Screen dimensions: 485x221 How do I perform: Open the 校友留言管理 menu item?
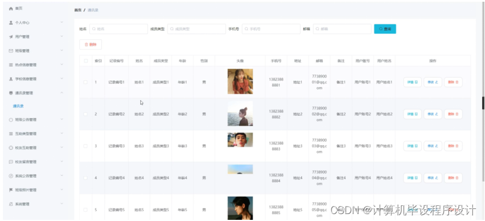pos(36,162)
